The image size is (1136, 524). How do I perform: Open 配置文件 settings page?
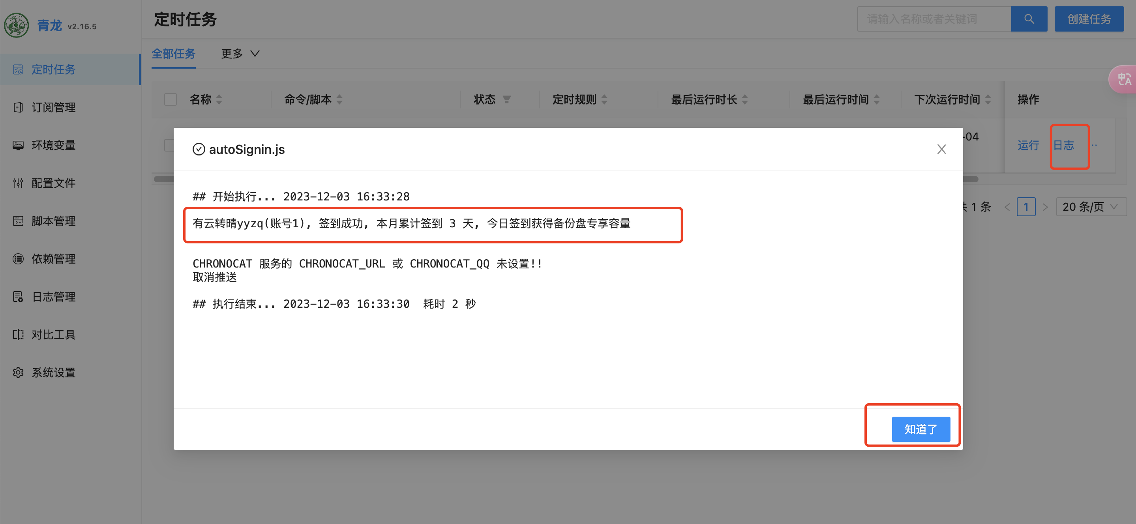click(53, 183)
